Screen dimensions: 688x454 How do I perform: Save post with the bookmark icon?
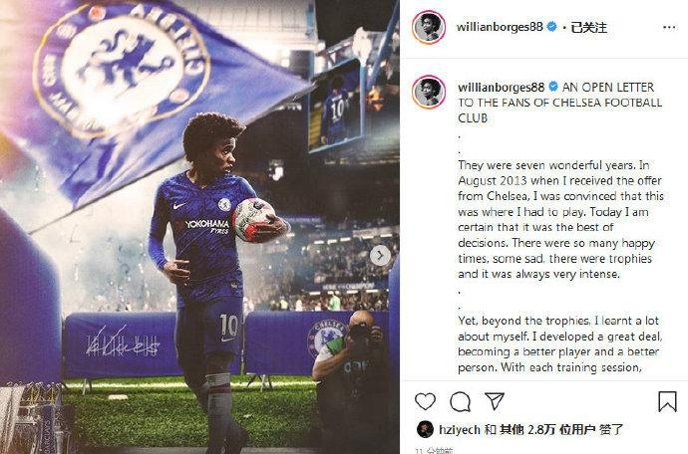667,401
